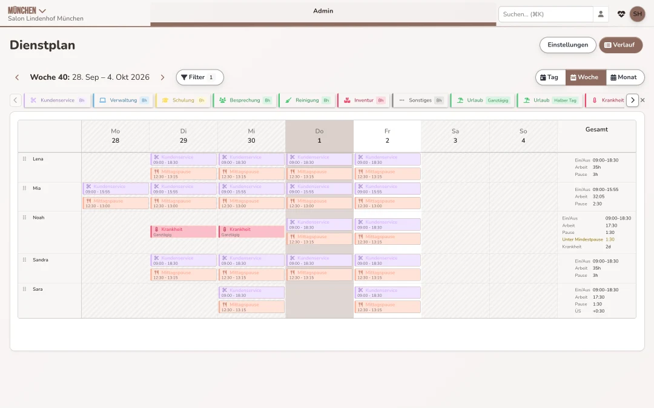Open Mia's Wednesday Mittagspause block
Screen dimensions: 654x408
[251, 203]
